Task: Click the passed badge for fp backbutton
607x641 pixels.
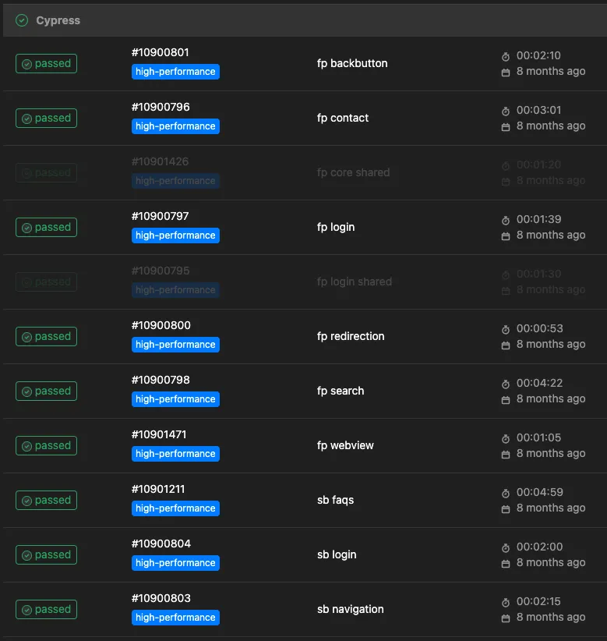Action: (x=46, y=63)
